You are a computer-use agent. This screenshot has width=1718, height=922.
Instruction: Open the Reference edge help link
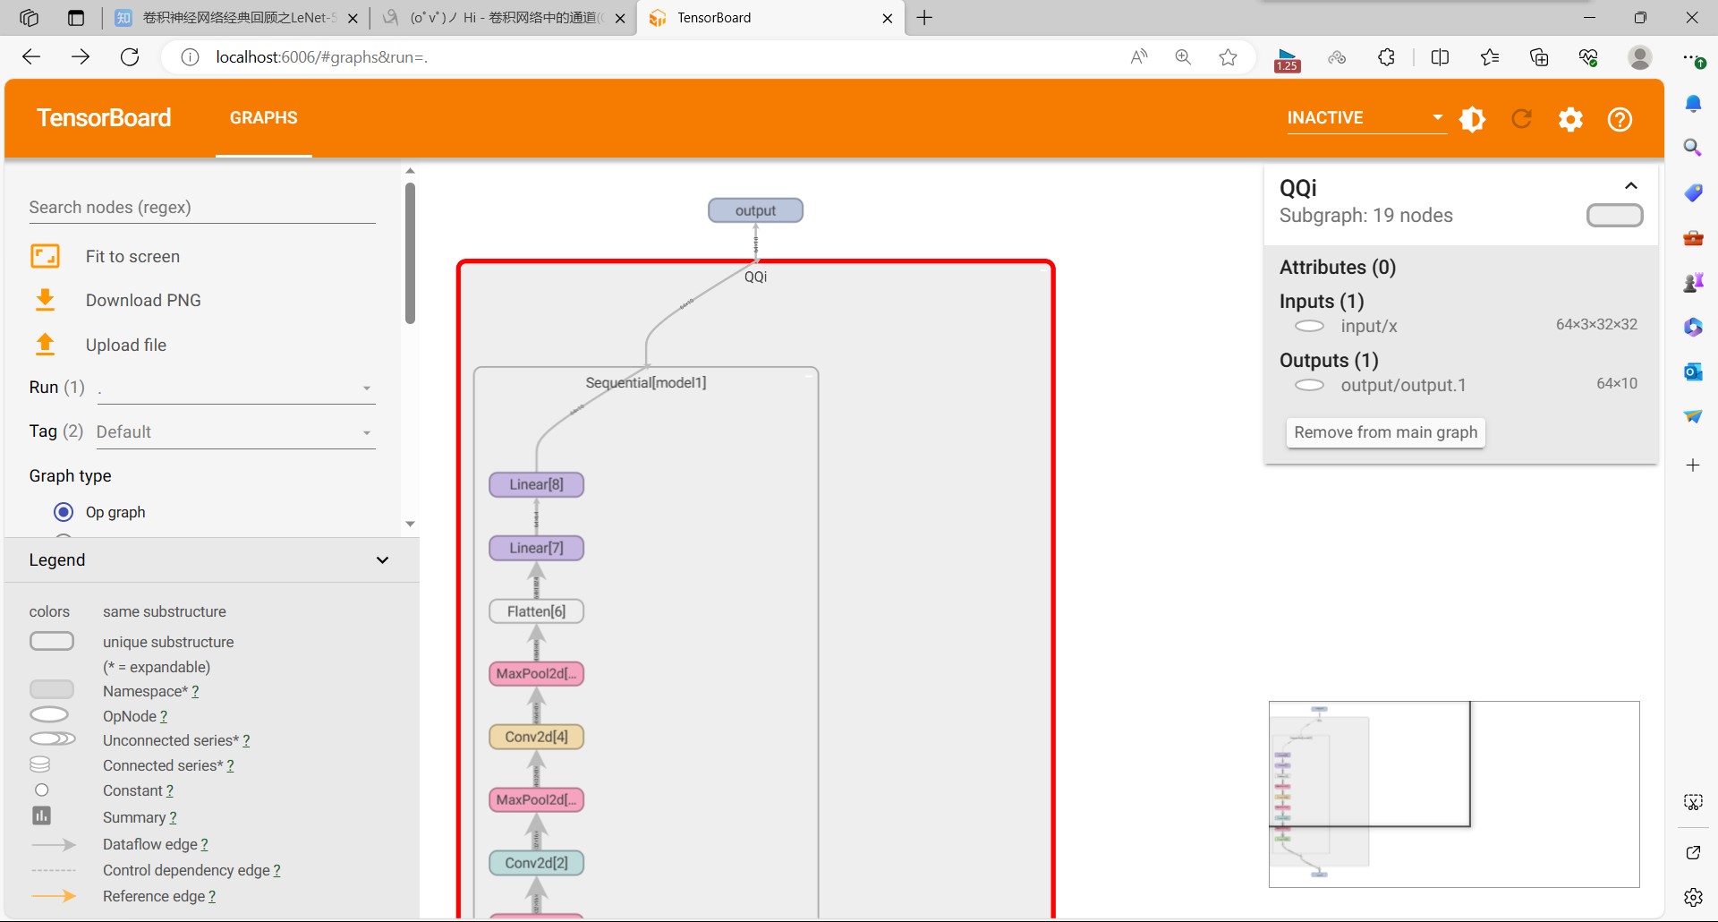(x=212, y=896)
